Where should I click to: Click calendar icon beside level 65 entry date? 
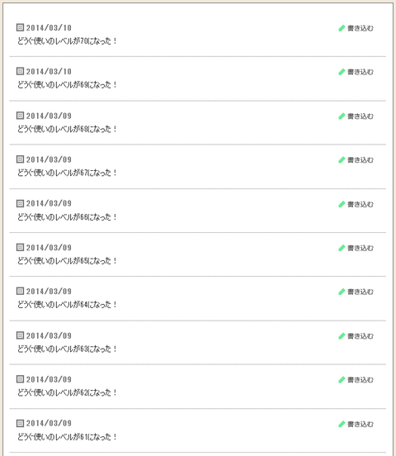20,247
